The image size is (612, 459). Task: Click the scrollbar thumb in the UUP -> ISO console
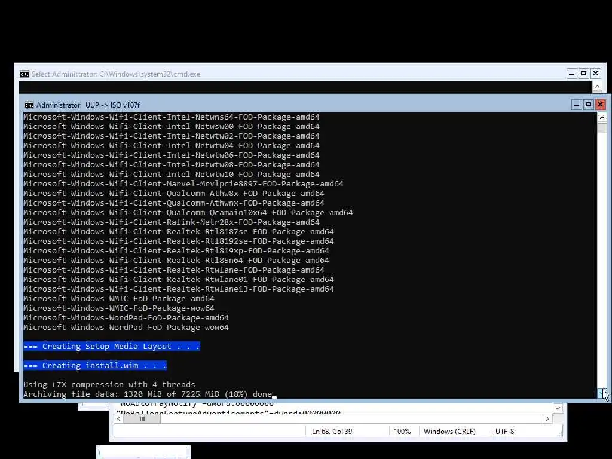click(602, 128)
